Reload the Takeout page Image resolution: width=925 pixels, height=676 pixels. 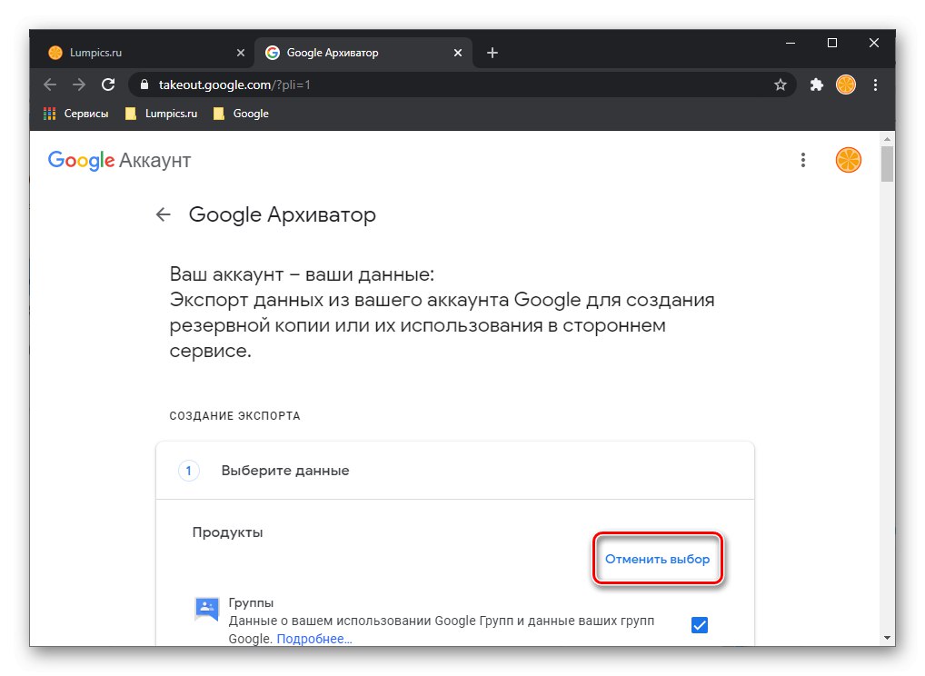tap(108, 84)
